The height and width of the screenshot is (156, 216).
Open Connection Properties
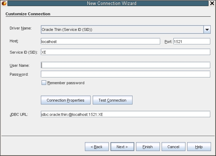[66, 100]
